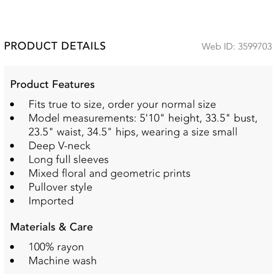This screenshot has height=274, width=274.
Task: Click the bullet beside "Long full sleeves"
Action: [x=12, y=160]
